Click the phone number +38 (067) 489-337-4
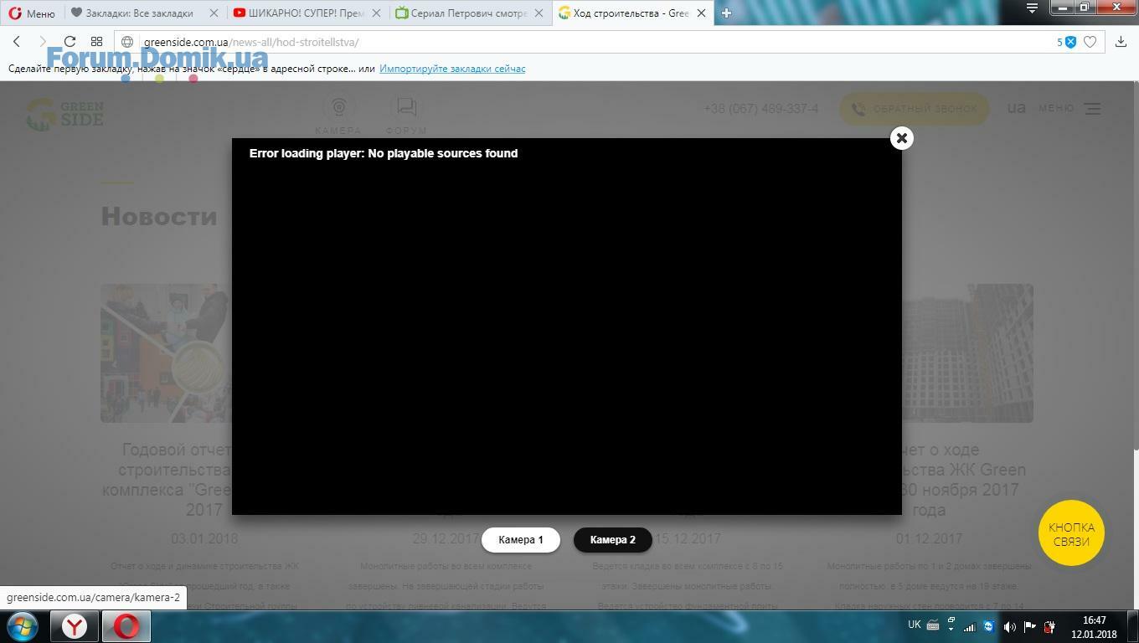The image size is (1139, 643). click(x=761, y=109)
